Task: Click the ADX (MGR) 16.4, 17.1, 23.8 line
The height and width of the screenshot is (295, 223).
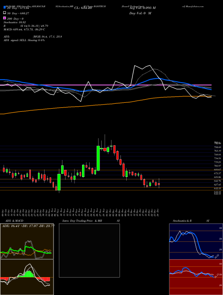Action: pos(33,37)
